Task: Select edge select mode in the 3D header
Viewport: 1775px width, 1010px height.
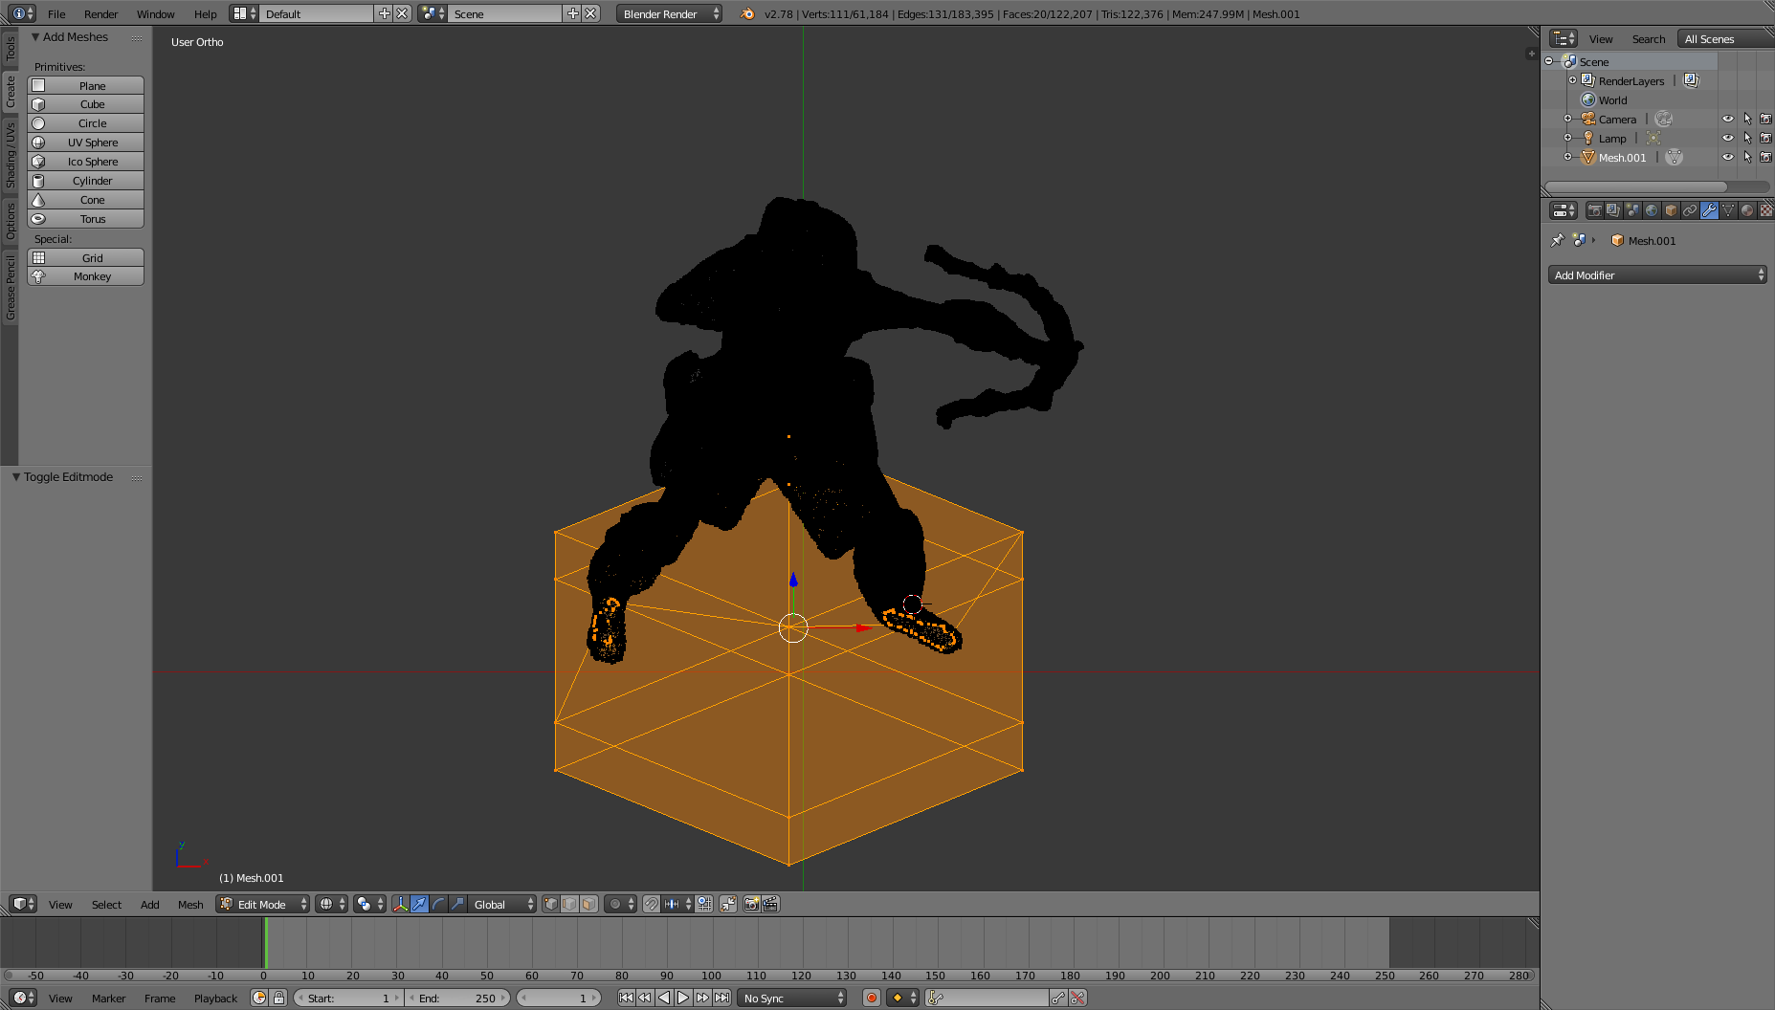Action: pyautogui.click(x=569, y=904)
